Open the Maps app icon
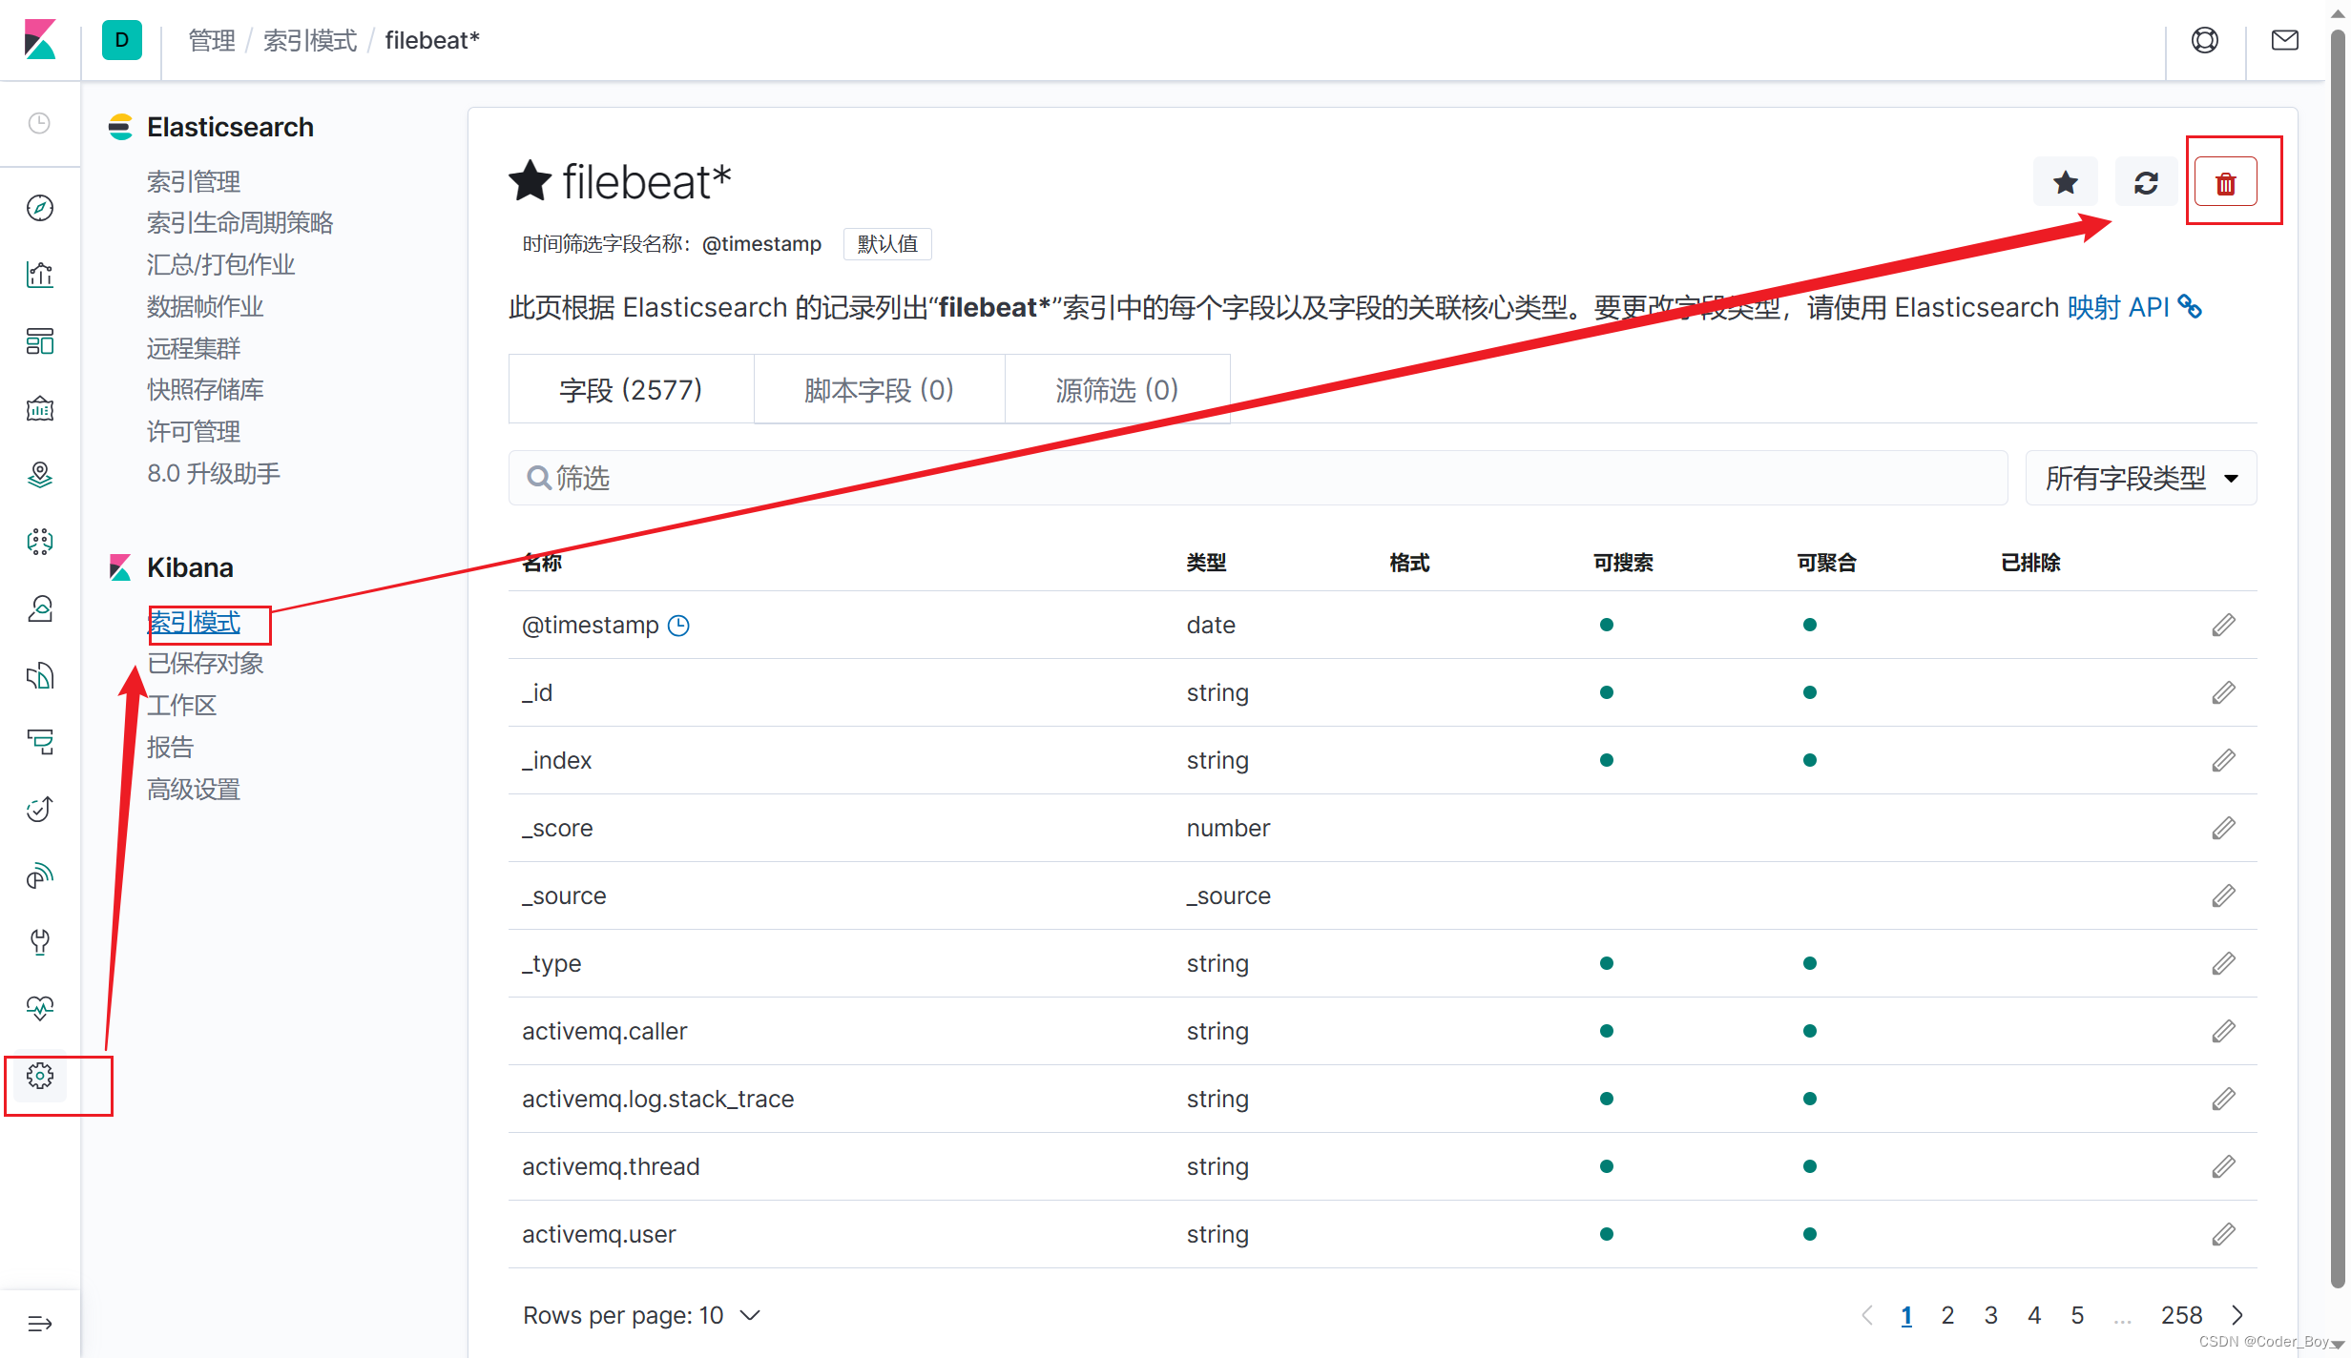The width and height of the screenshot is (2351, 1358). click(x=40, y=475)
